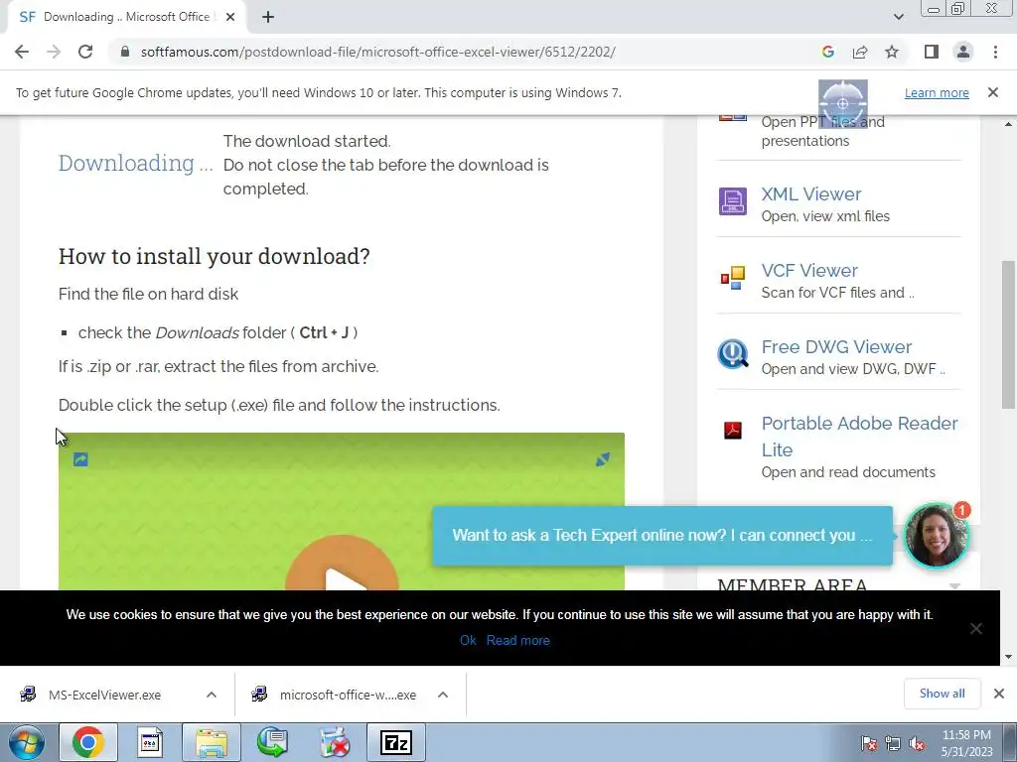Open the file explorer taskbar icon
Image resolution: width=1017 pixels, height=762 pixels.
(212, 742)
